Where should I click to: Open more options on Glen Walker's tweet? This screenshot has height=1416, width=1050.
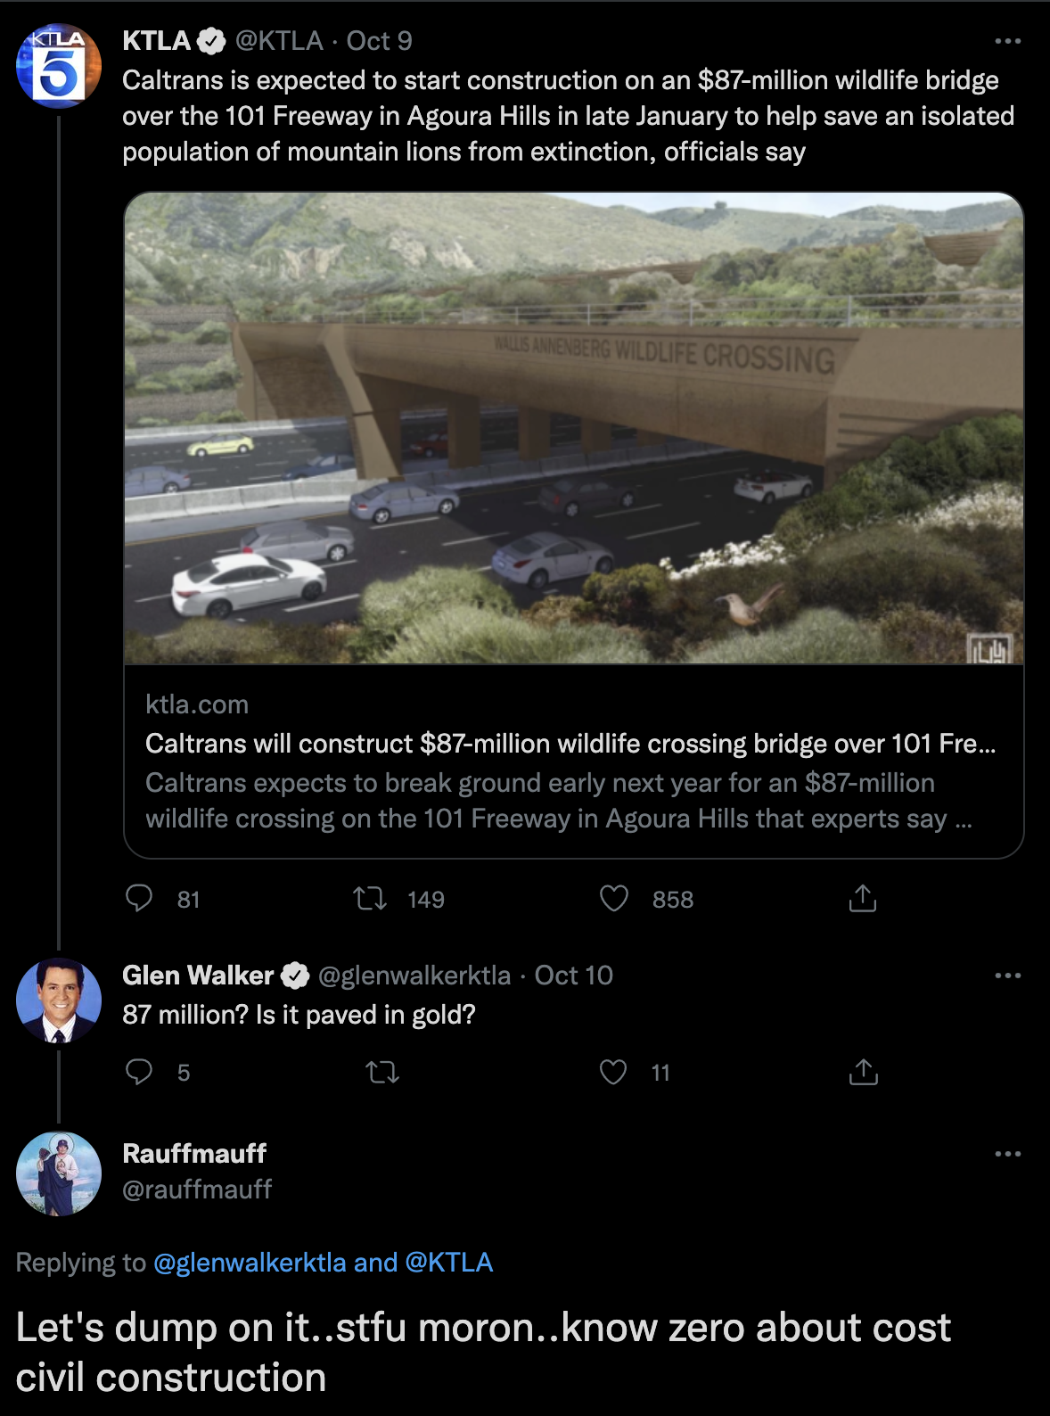click(1007, 976)
